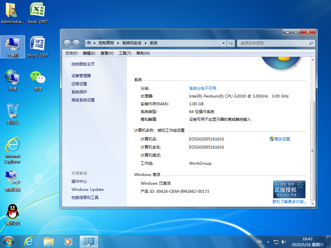Expand arrow before 控制面板 in breadcrumb
This screenshot has width=331, height=248.
click(x=95, y=43)
